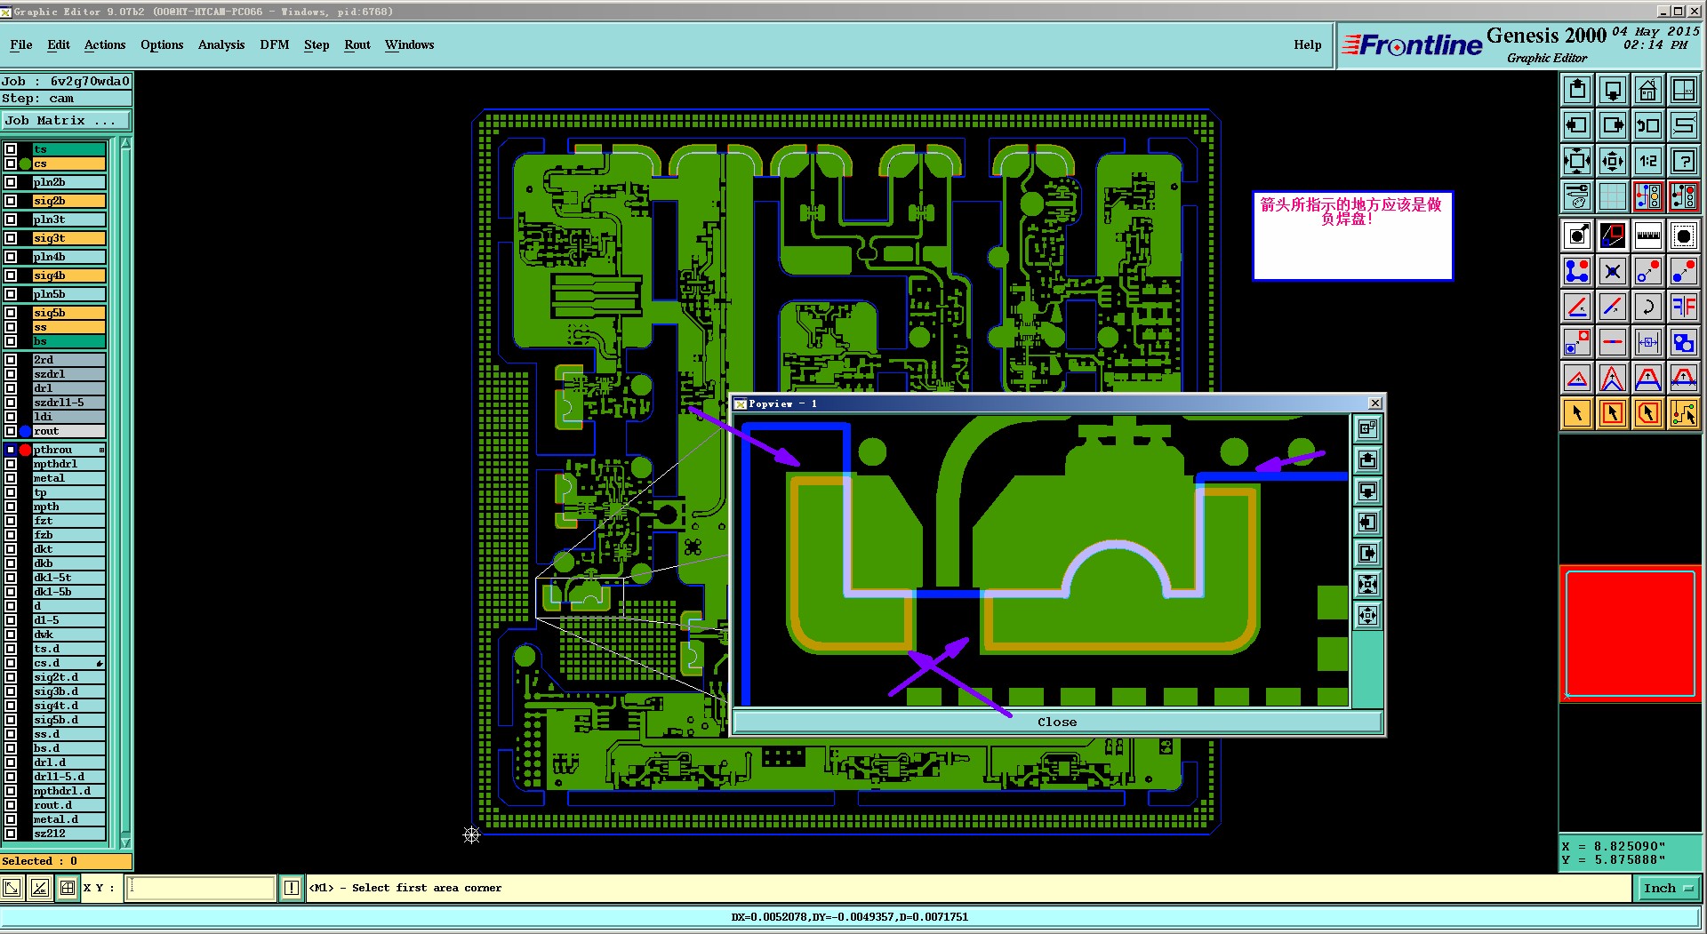This screenshot has height=934, width=1707.
Task: Click the Home view house icon
Action: 1647,90
